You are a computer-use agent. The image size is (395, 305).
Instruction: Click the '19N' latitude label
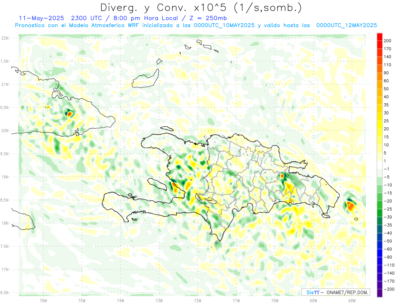(5, 177)
